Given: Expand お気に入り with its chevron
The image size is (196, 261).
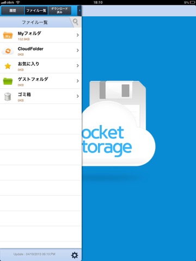Looking at the screenshot, I should [x=78, y=65].
